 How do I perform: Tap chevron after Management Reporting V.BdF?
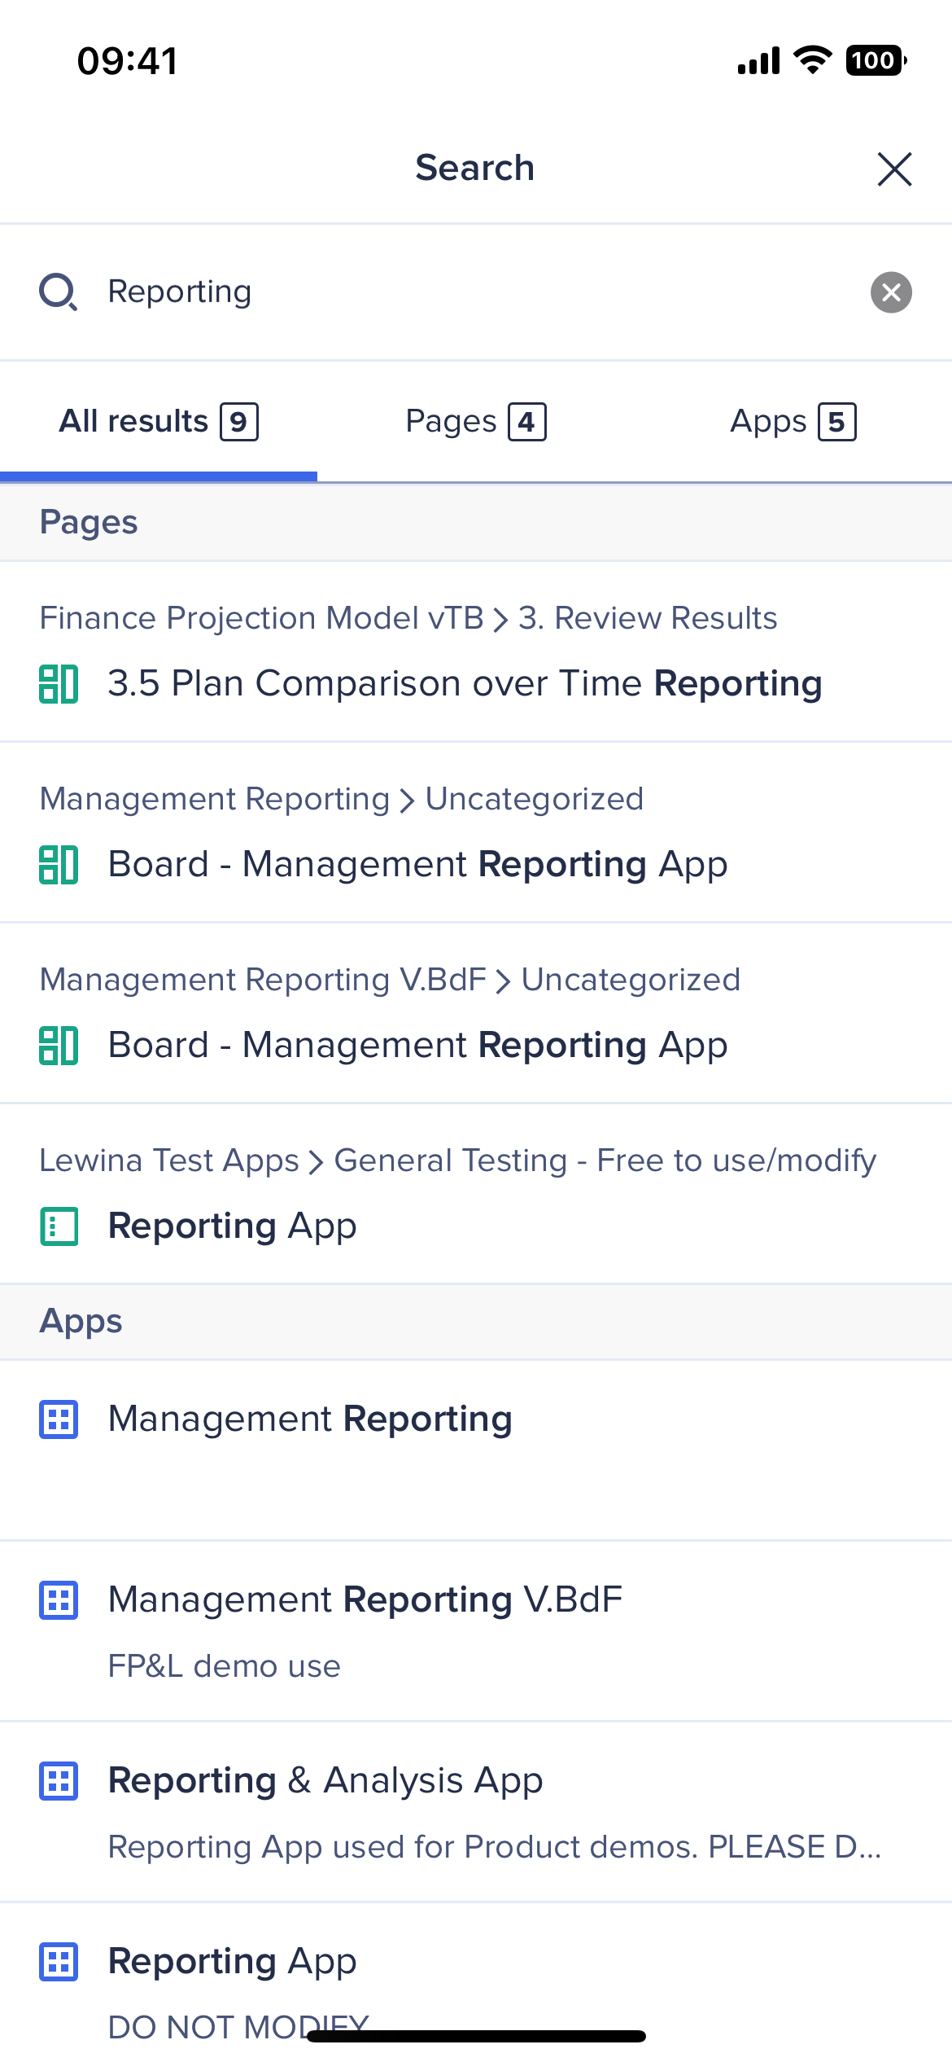tap(504, 981)
